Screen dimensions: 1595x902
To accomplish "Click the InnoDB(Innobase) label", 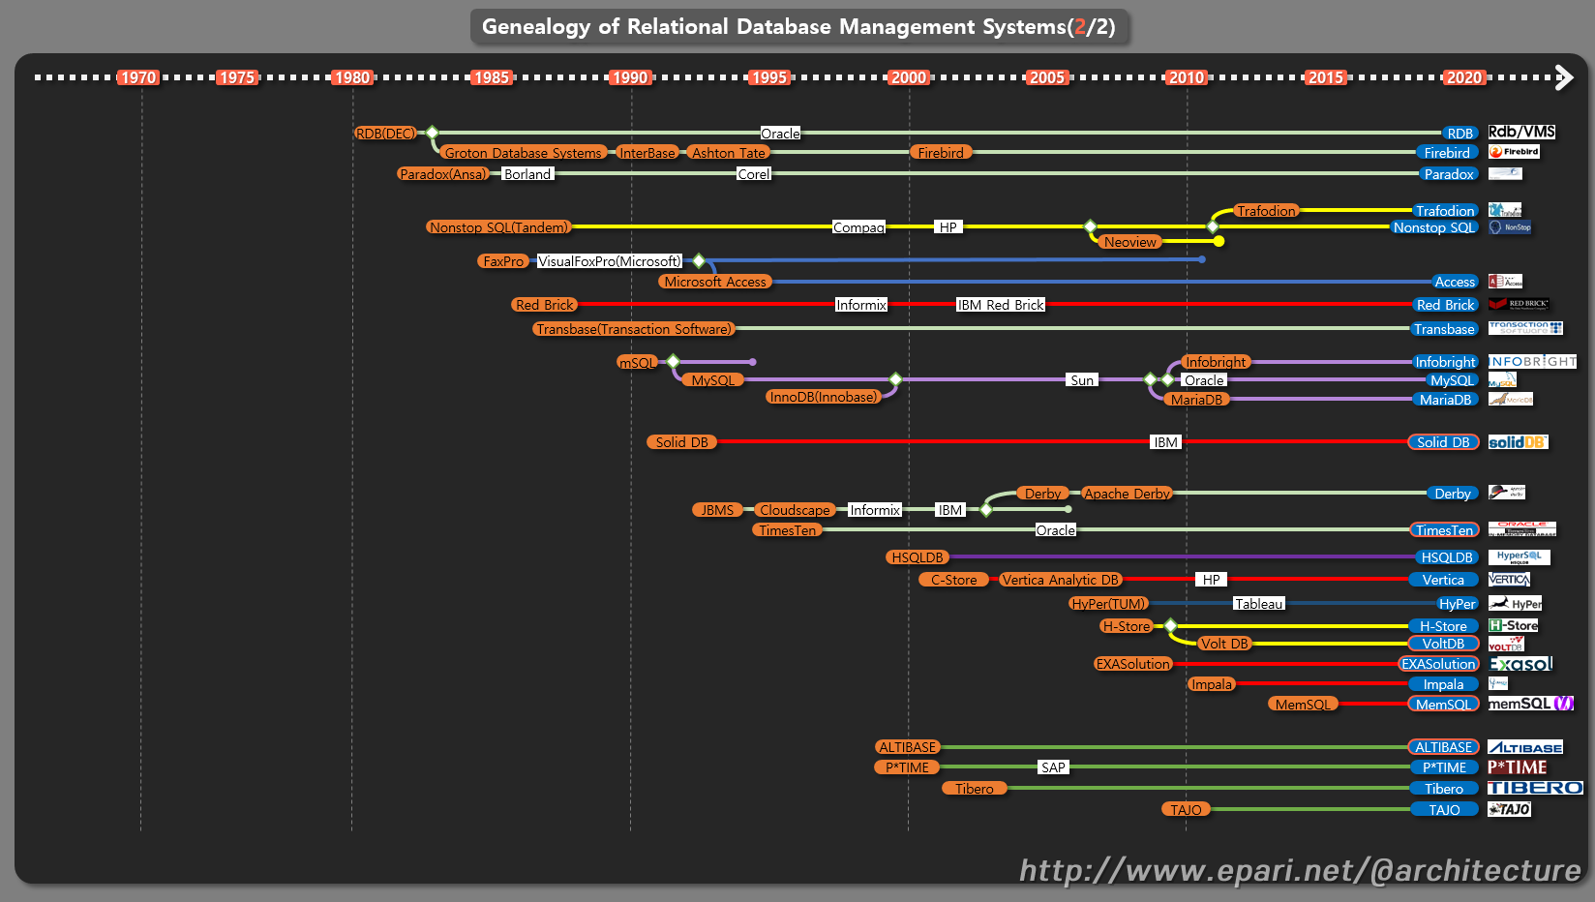I will pyautogui.click(x=824, y=397).
